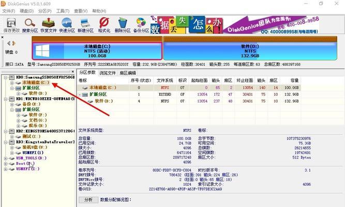This screenshot has height=207, width=345.
Task: Expand the USBEFI(Z:) tree node
Action: [6, 169]
